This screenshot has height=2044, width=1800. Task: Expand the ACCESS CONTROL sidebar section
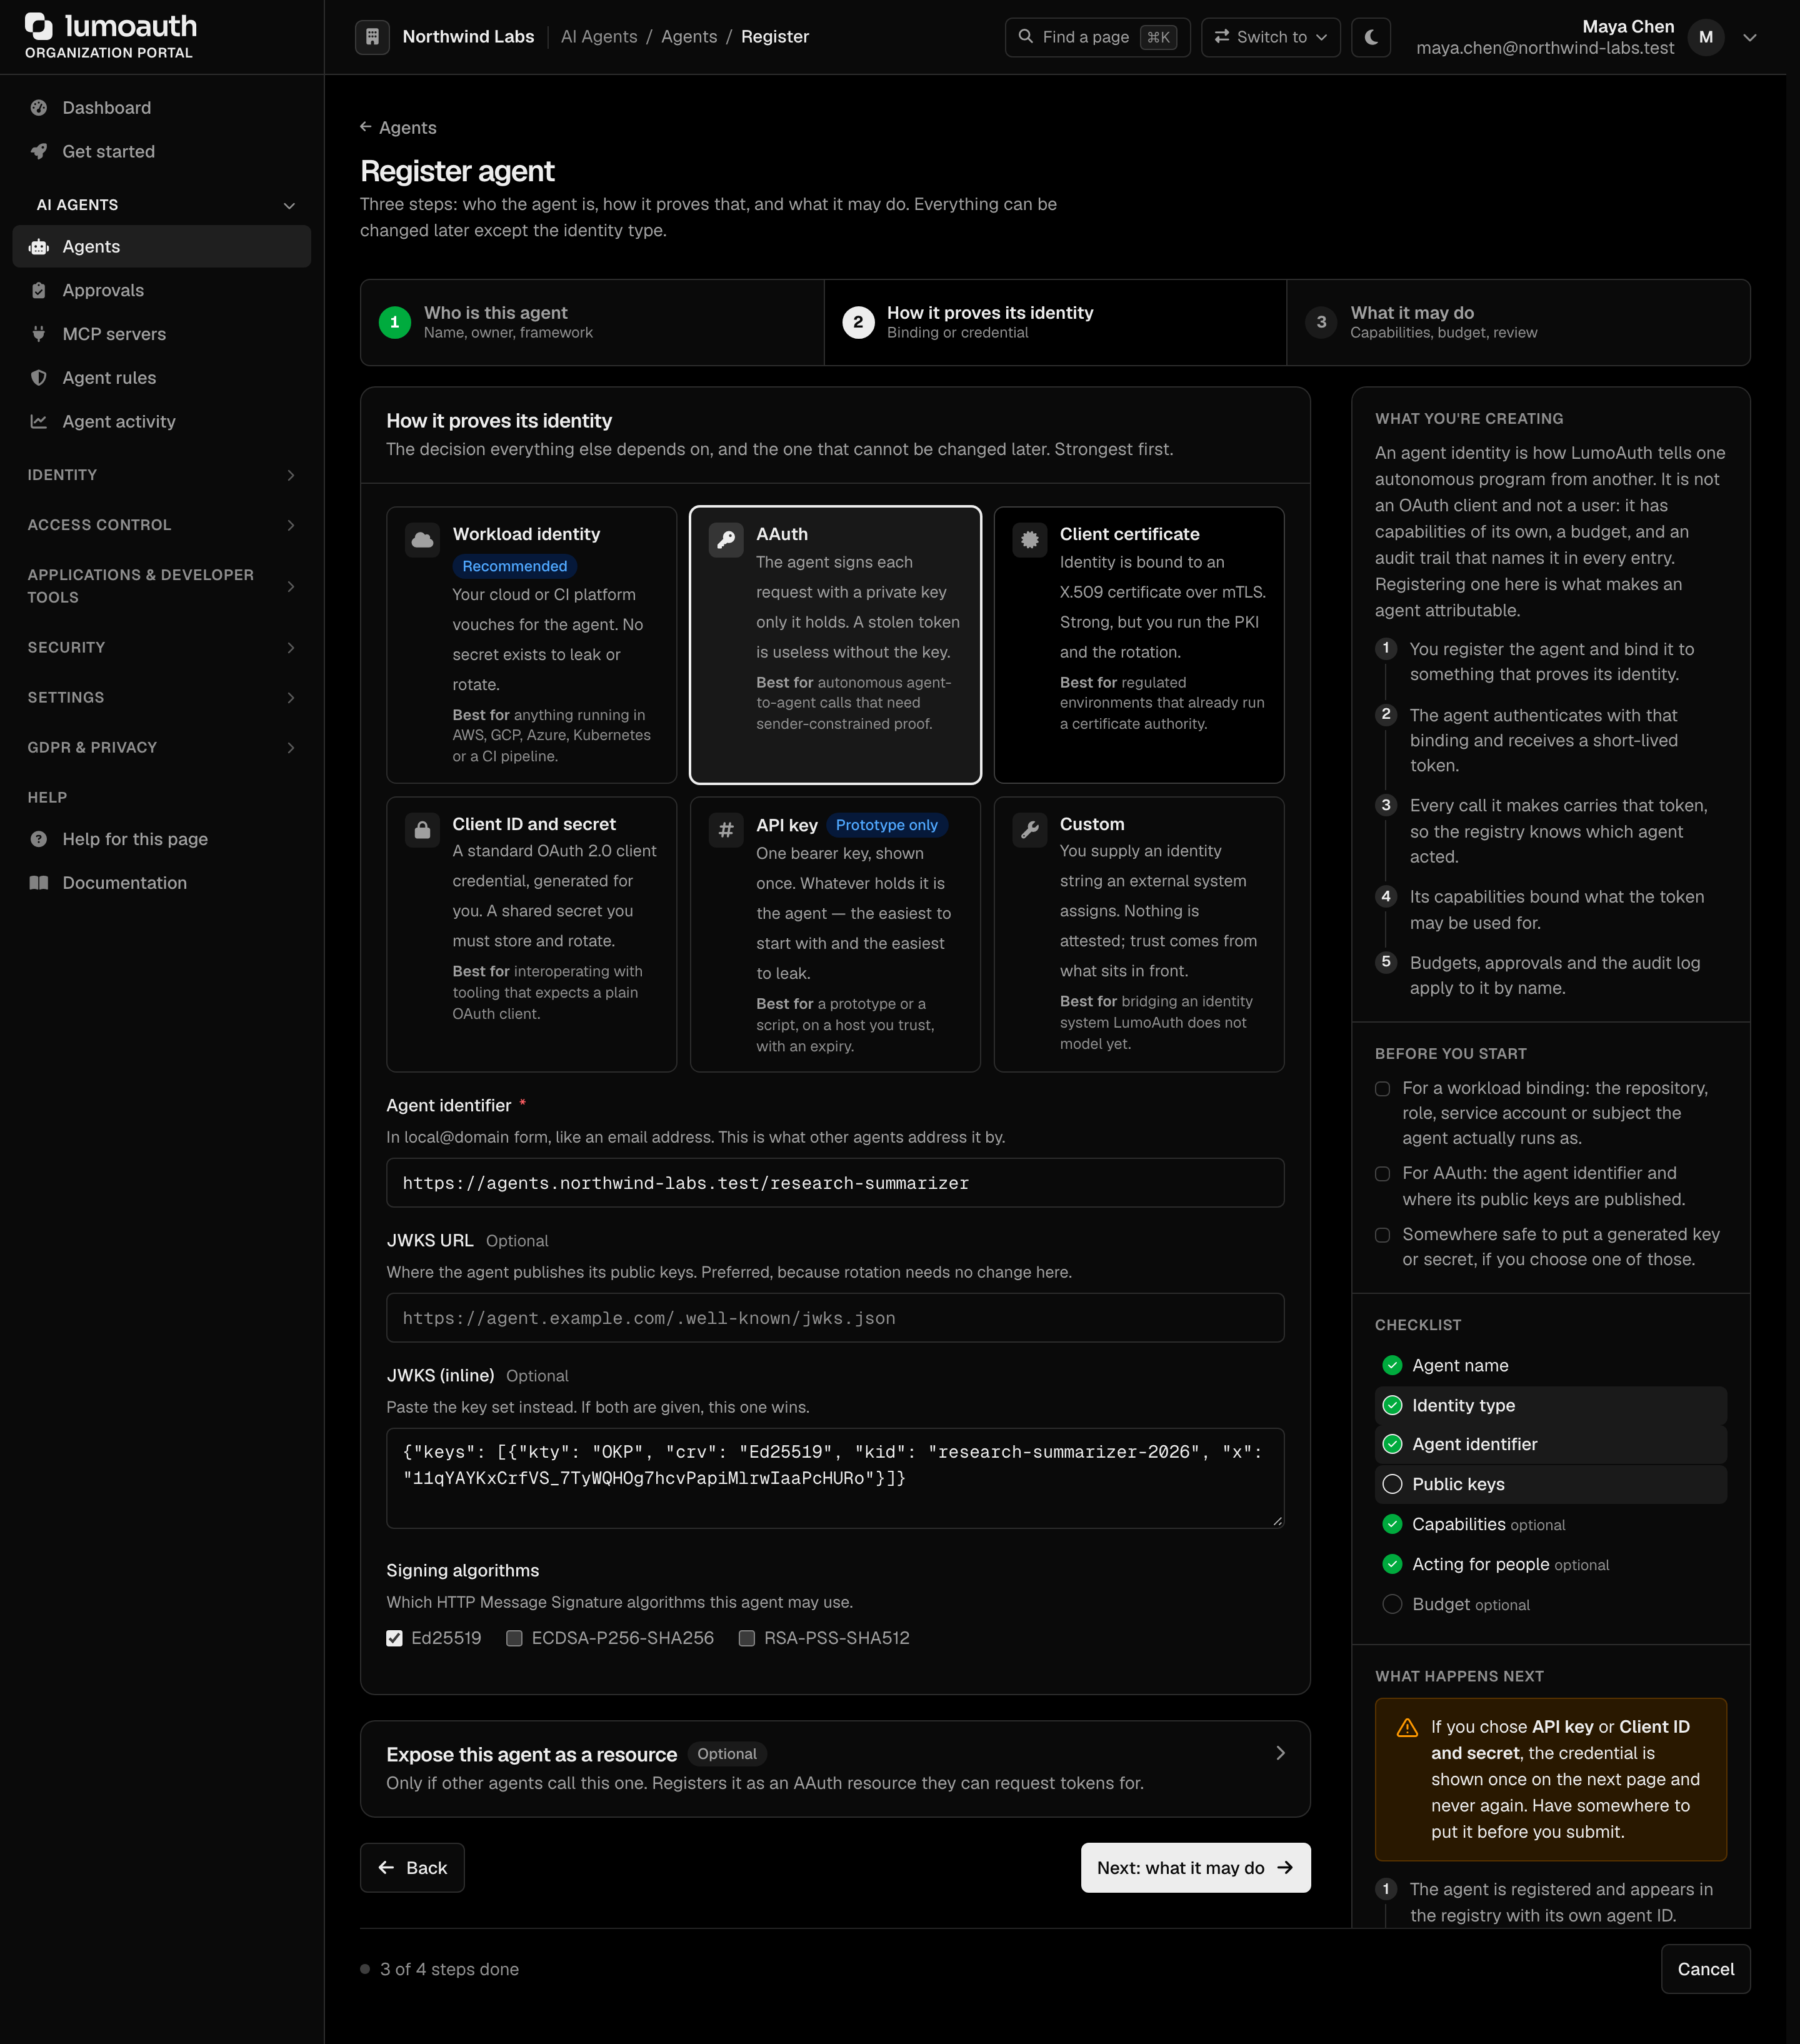tap(161, 525)
